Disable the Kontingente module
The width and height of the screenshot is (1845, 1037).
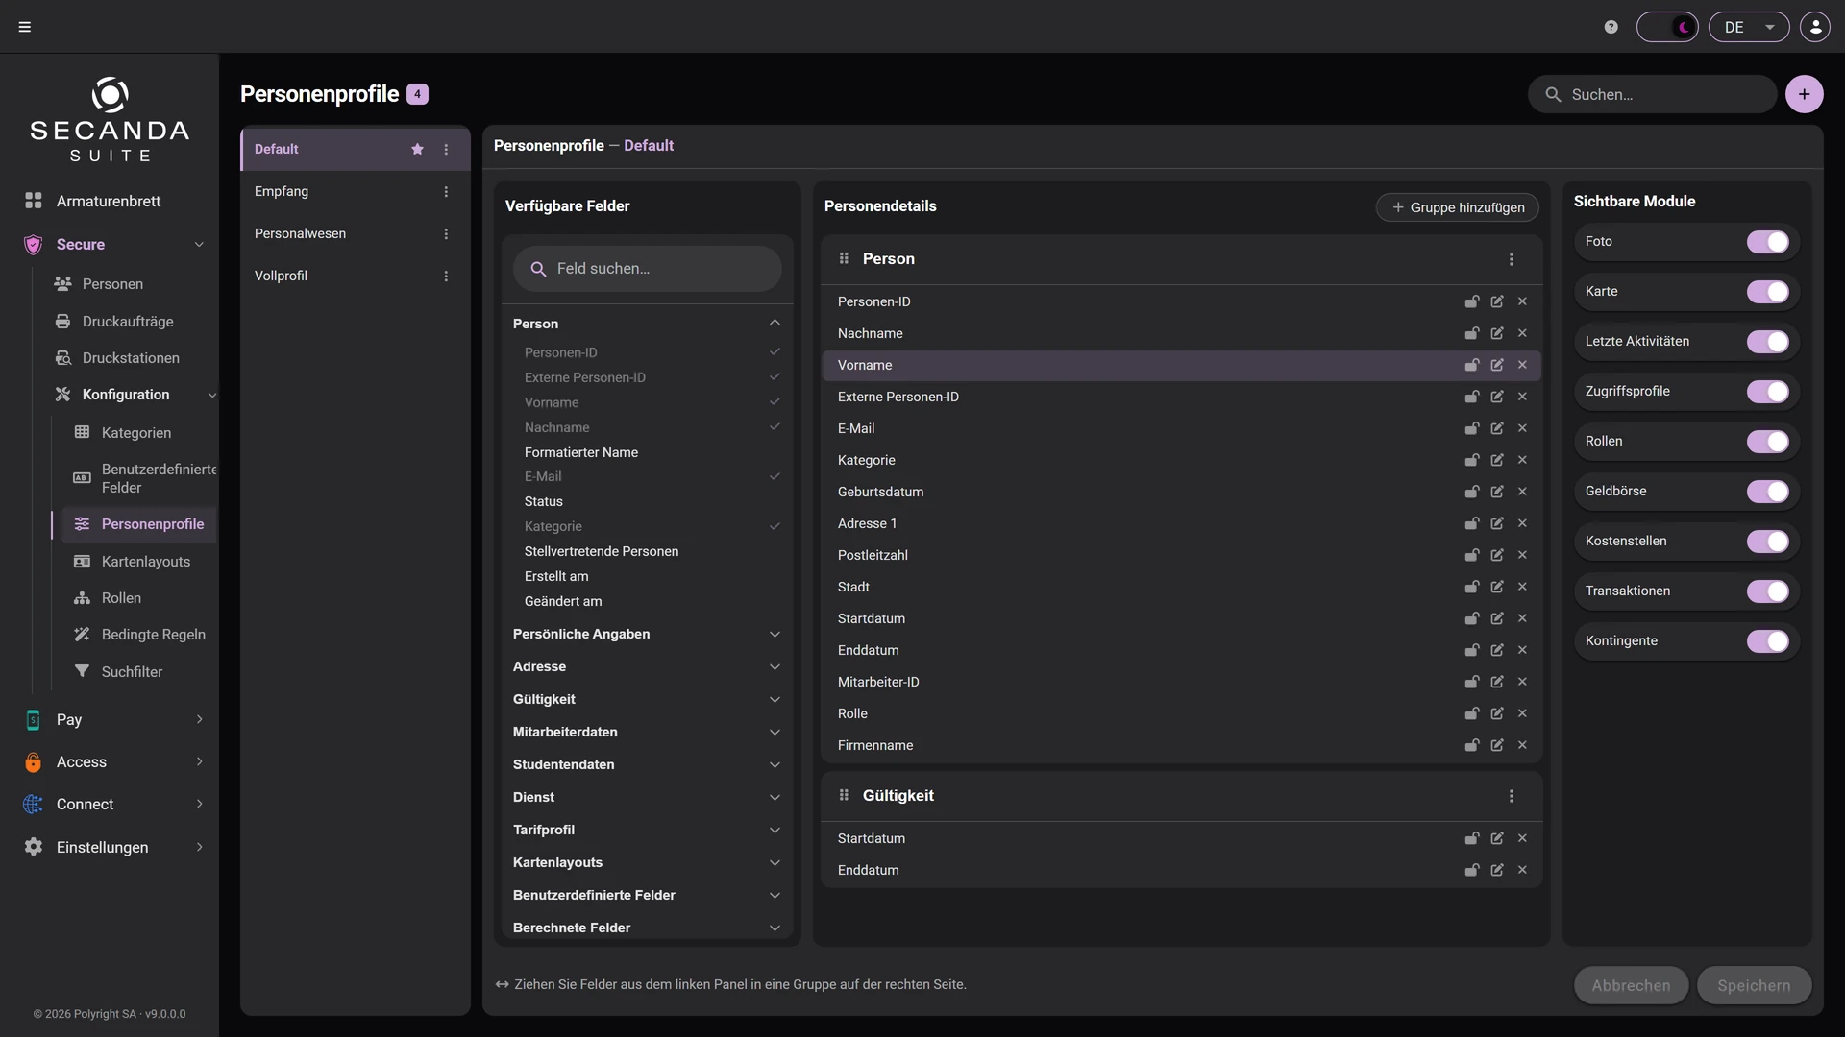pyautogui.click(x=1767, y=641)
